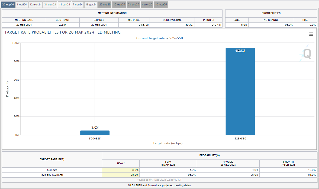Click the 1 MONTH 81,0% table cell
The image size is (319, 189).
(x=288, y=175)
